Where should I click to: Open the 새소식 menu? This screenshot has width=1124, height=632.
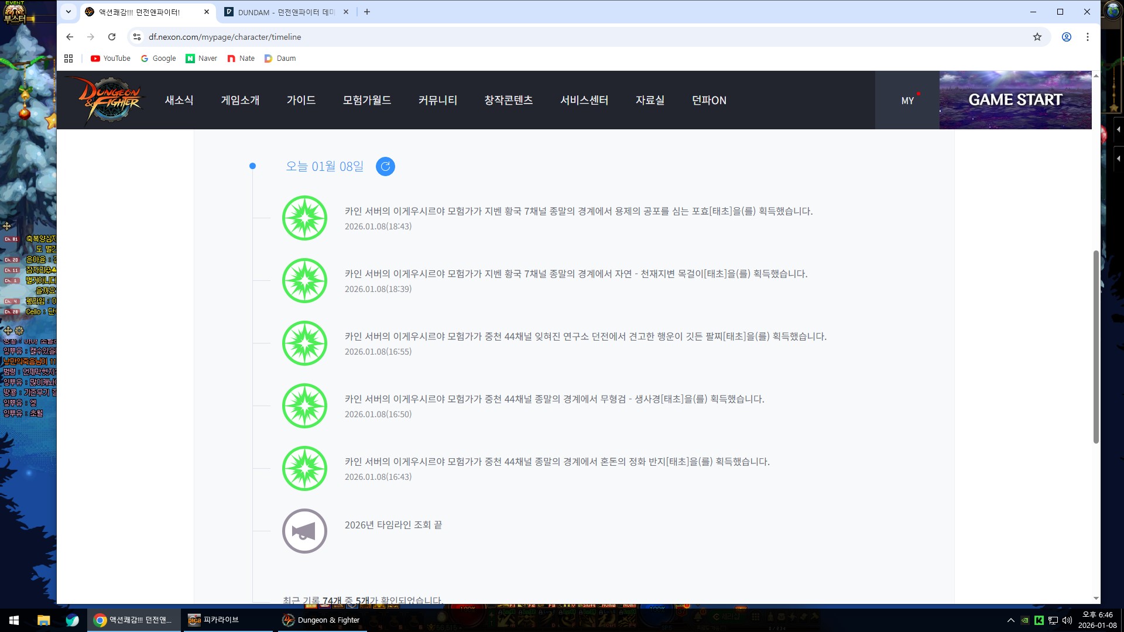click(x=179, y=100)
